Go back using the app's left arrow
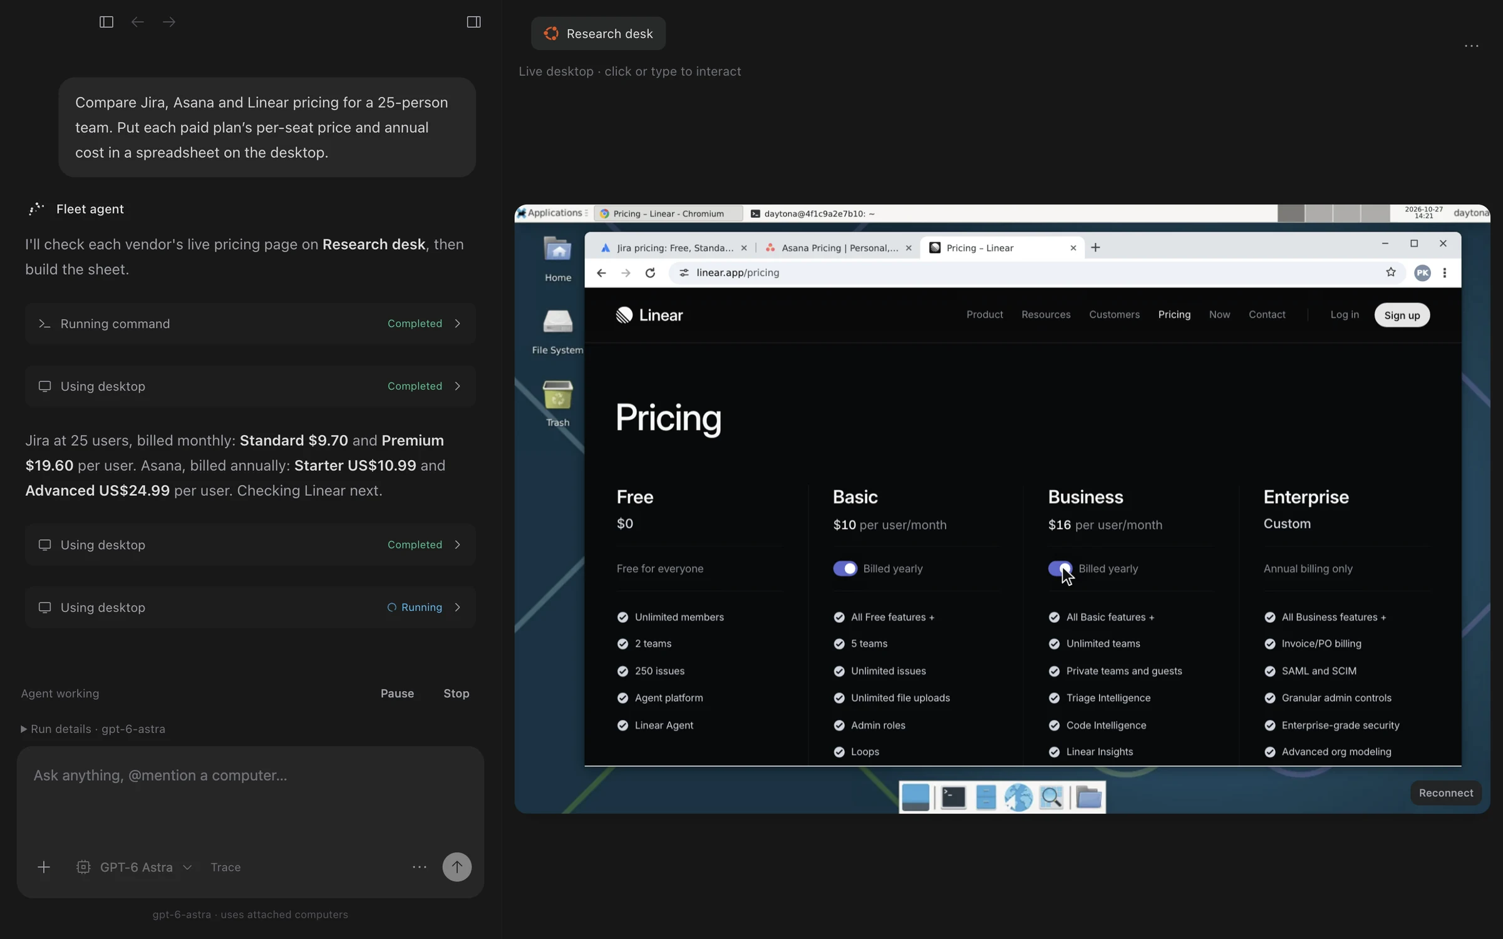Image resolution: width=1503 pixels, height=939 pixels. 137,22
